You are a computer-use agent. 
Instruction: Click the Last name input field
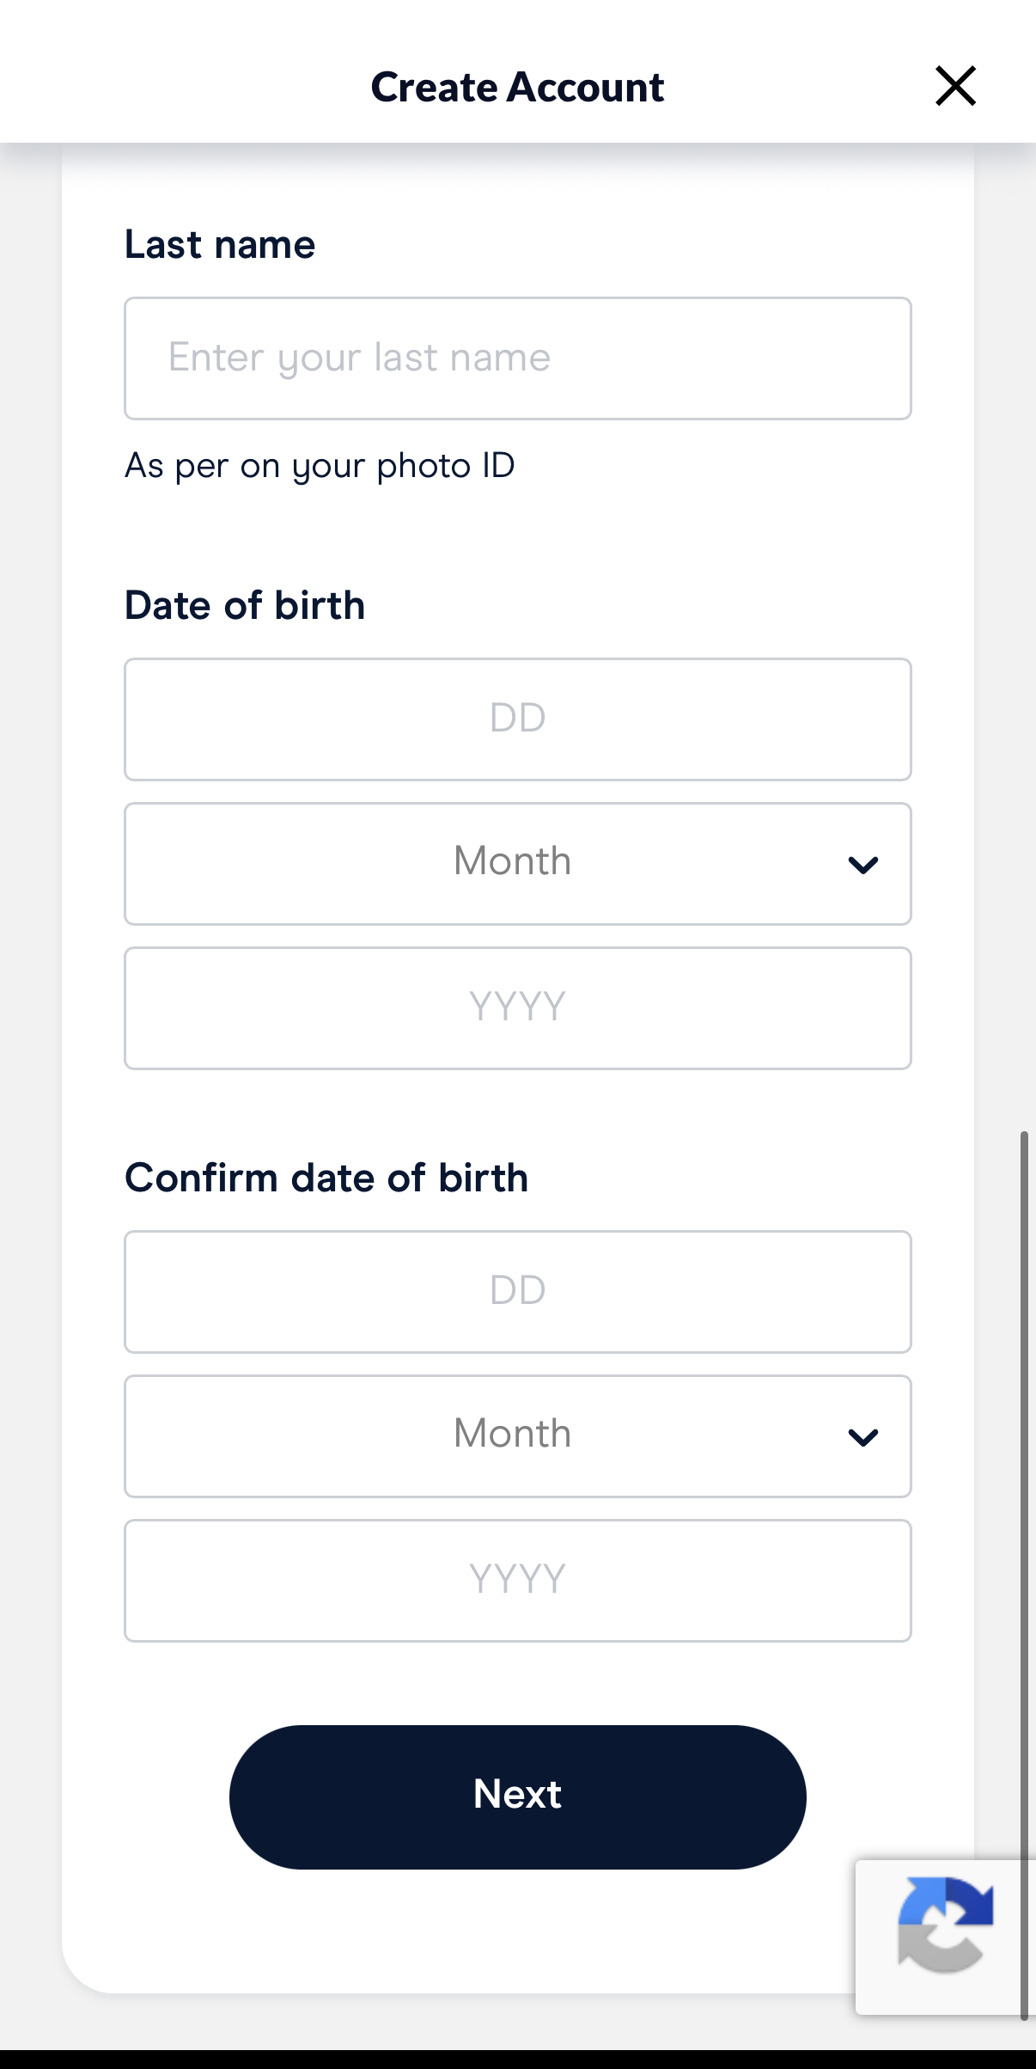517,358
